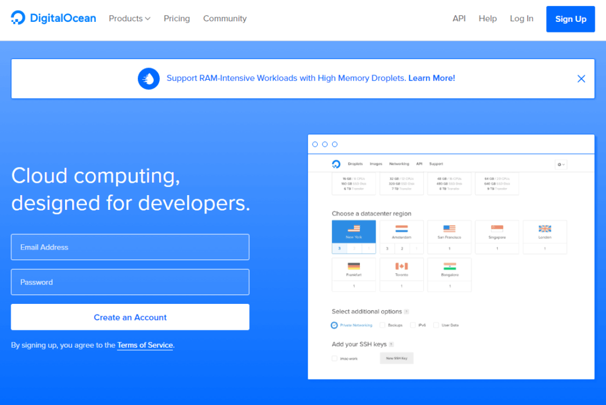Select the 16 GB droplet size card
This screenshot has height=405, width=606.
[x=354, y=183]
